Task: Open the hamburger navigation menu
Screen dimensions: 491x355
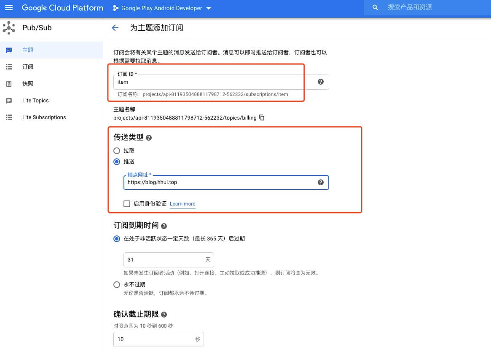Action: (9, 8)
